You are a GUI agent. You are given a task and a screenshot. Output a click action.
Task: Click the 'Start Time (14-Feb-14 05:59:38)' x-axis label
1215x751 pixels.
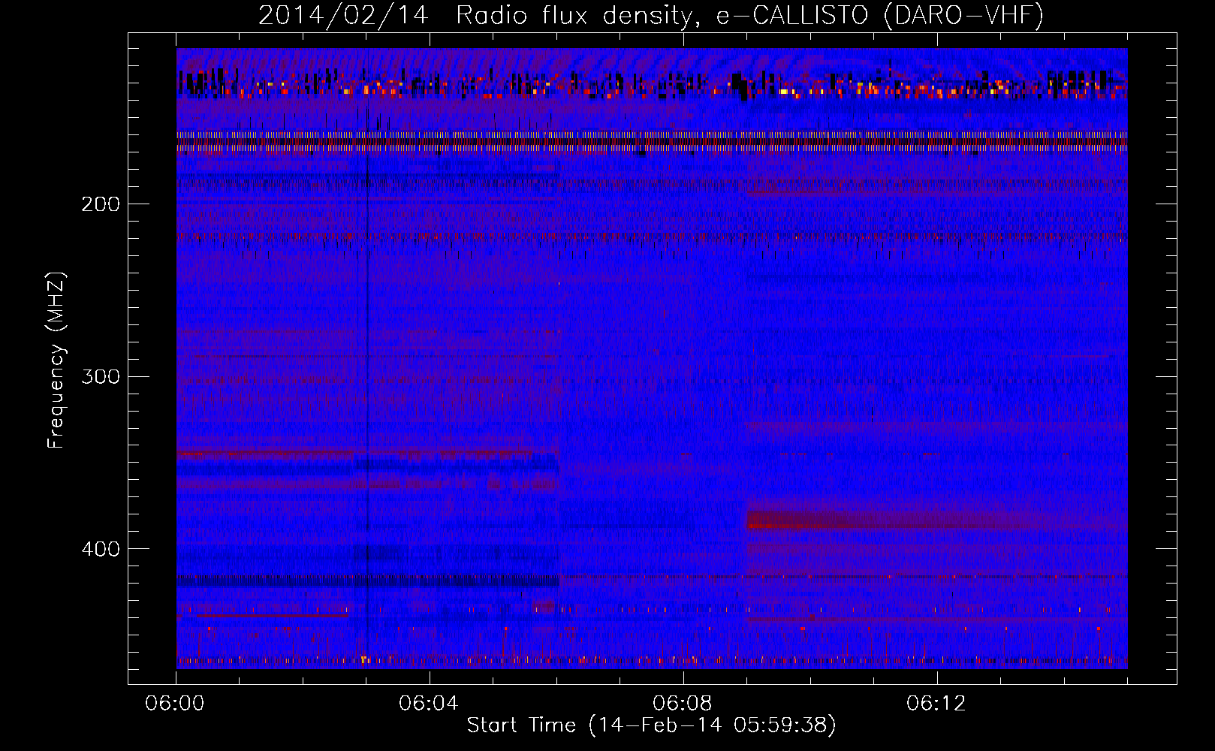(651, 725)
